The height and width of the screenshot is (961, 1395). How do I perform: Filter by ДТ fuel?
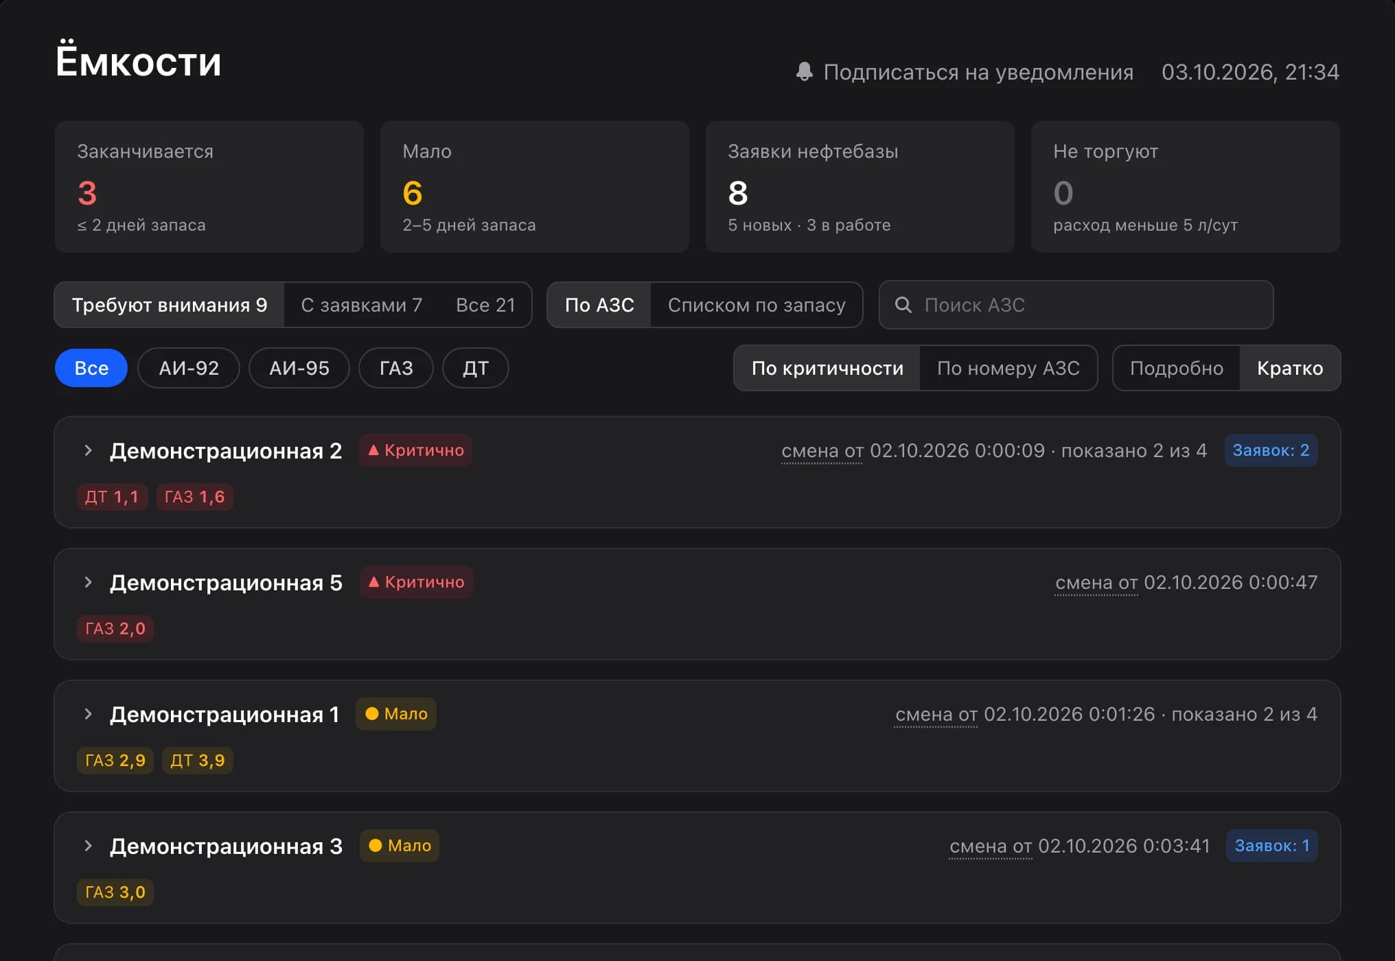coord(476,368)
